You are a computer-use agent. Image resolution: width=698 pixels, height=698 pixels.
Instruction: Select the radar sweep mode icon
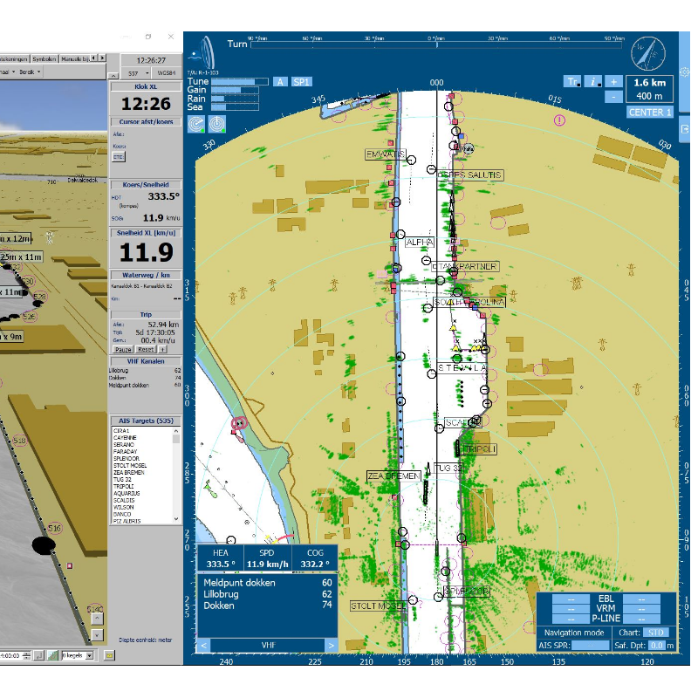196,124
